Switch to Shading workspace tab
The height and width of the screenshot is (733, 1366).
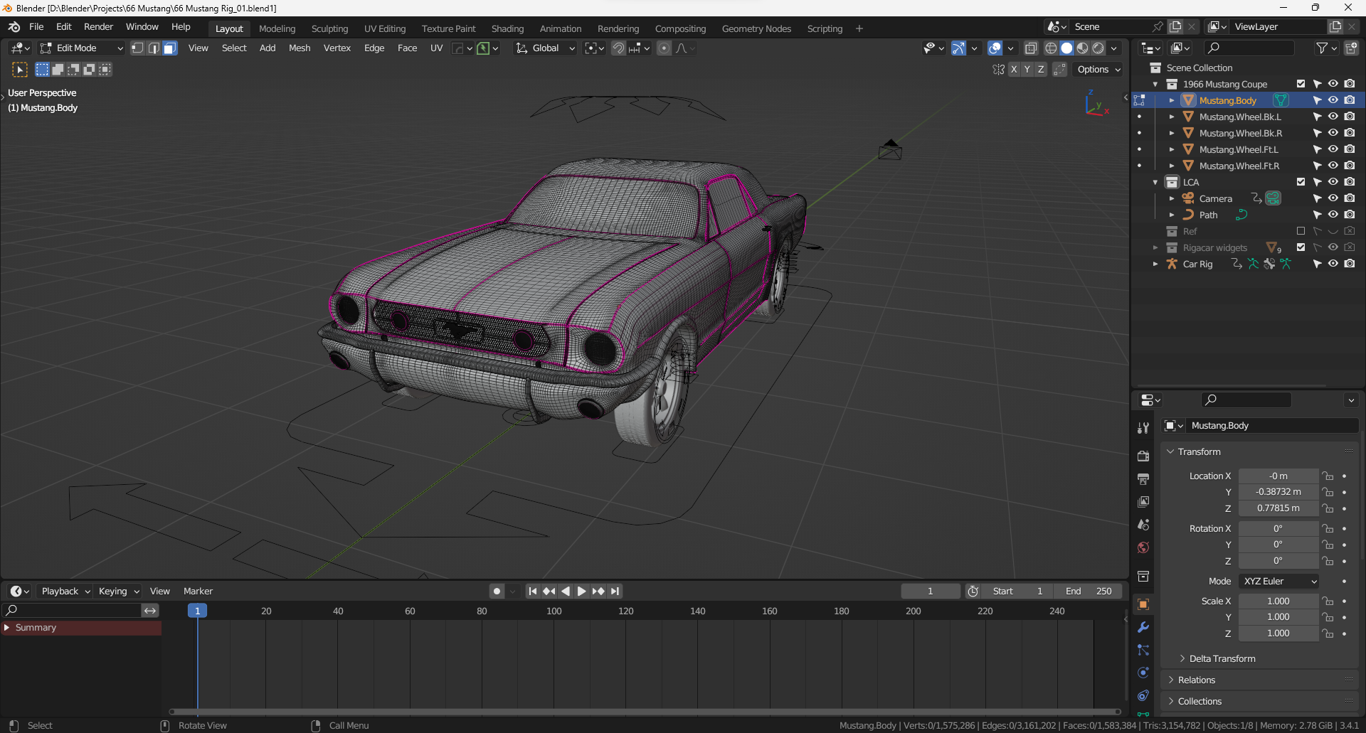point(507,28)
